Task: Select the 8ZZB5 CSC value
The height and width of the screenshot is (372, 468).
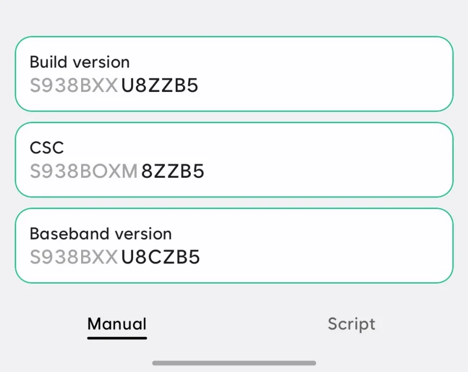Action: click(174, 171)
